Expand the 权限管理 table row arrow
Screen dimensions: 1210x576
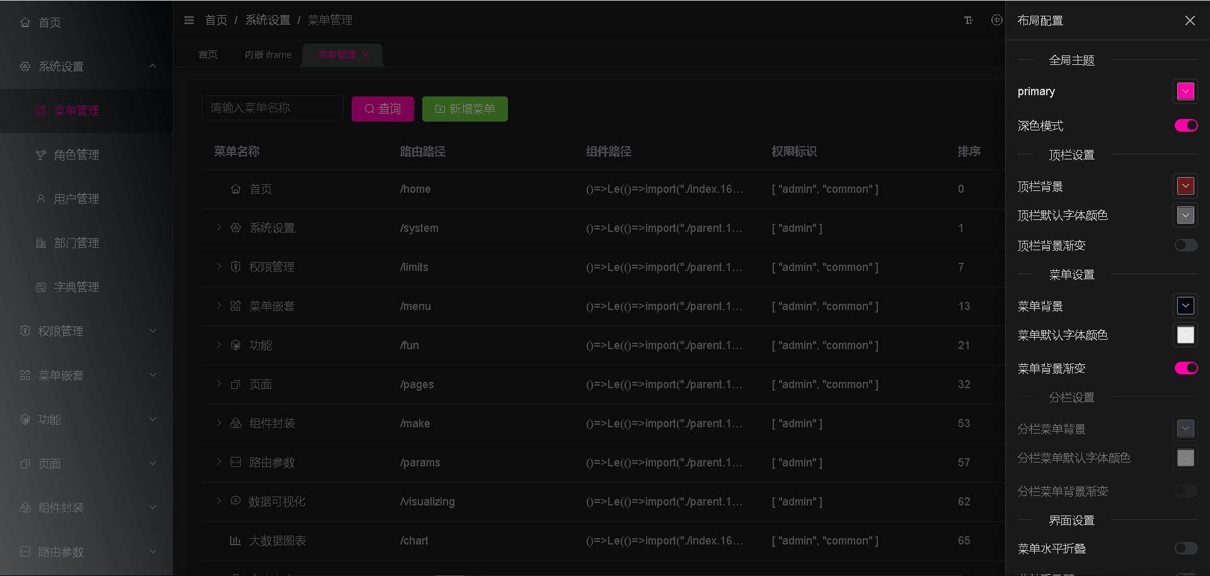coord(219,267)
